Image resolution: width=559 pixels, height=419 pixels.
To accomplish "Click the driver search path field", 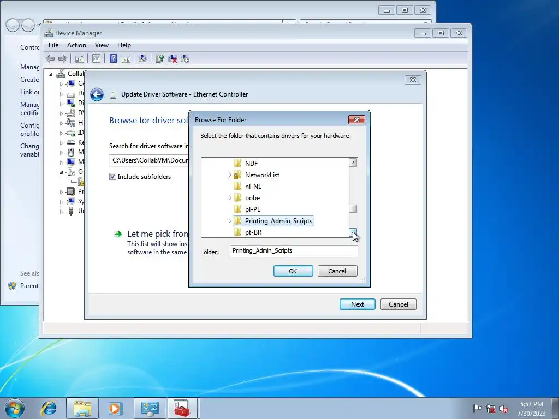I will pyautogui.click(x=150, y=160).
